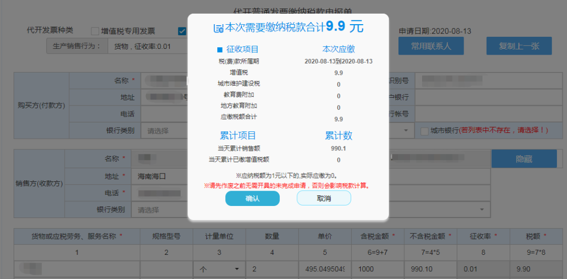The image size is (567, 279).
Task: Toggle the checked invoice type checkbox
Action: 182,32
